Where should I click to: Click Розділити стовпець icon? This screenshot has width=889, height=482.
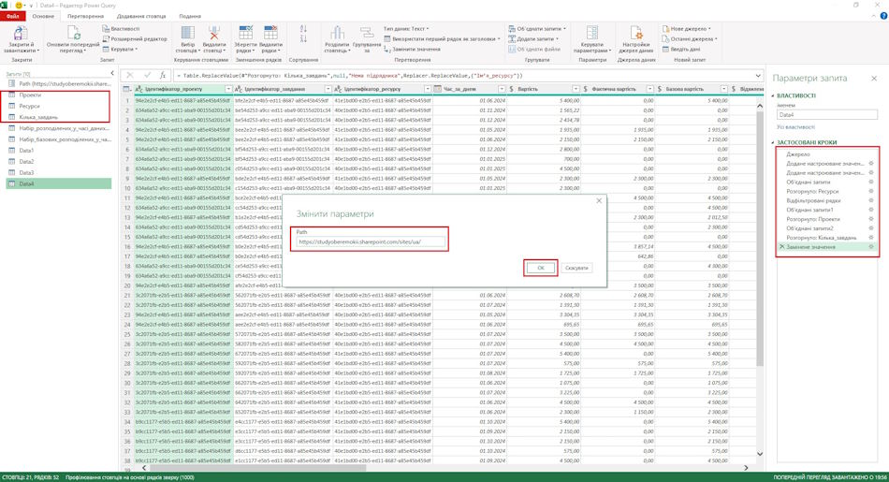tap(337, 33)
